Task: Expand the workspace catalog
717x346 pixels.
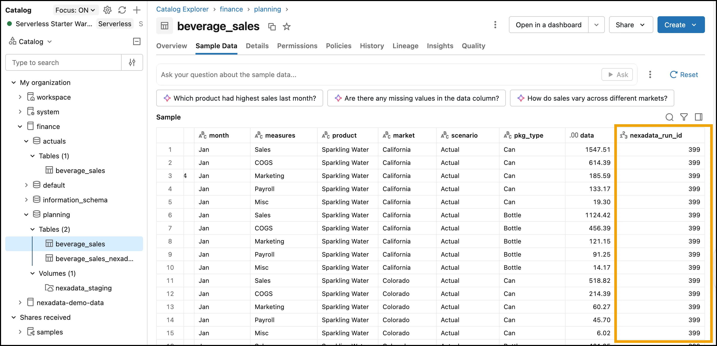Action: click(20, 97)
